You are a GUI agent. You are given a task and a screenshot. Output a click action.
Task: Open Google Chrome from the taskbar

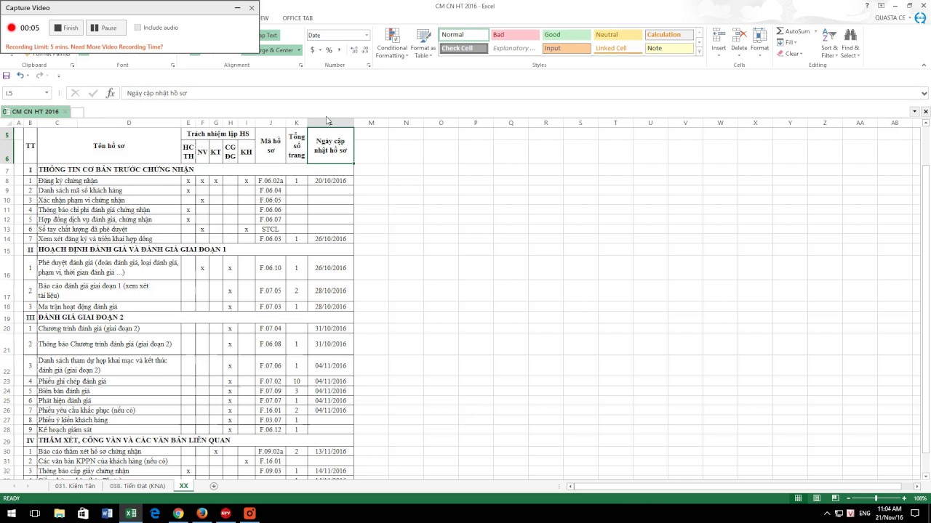pyautogui.click(x=178, y=514)
